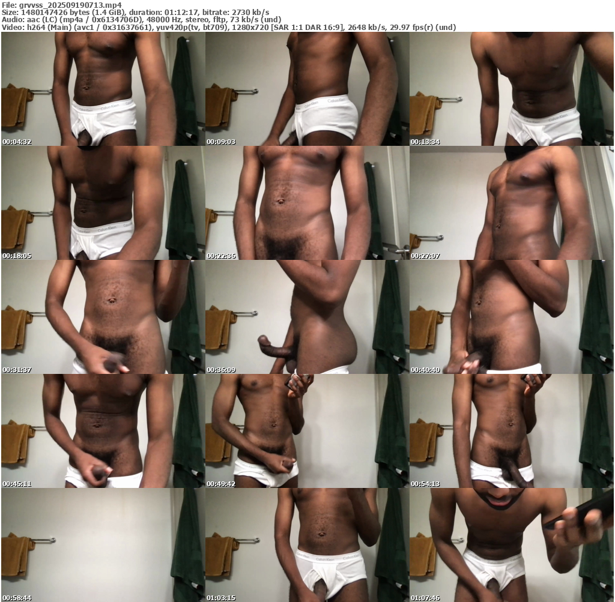Viewport: 615px width, 602px height.
Task: Click the mostly blank frame at 00:58:44
Action: click(x=103, y=545)
